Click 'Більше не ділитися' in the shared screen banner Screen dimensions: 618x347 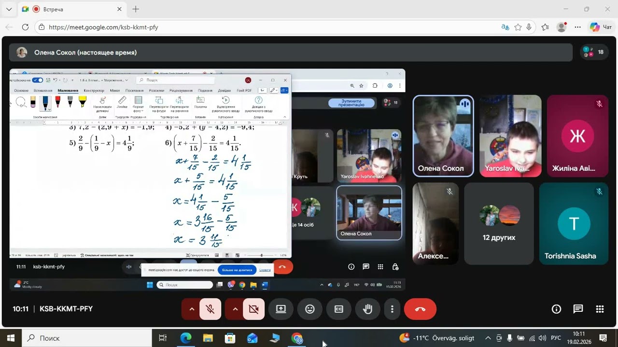pyautogui.click(x=237, y=270)
